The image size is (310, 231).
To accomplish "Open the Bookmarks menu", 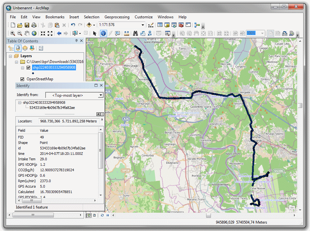I will point(55,17).
